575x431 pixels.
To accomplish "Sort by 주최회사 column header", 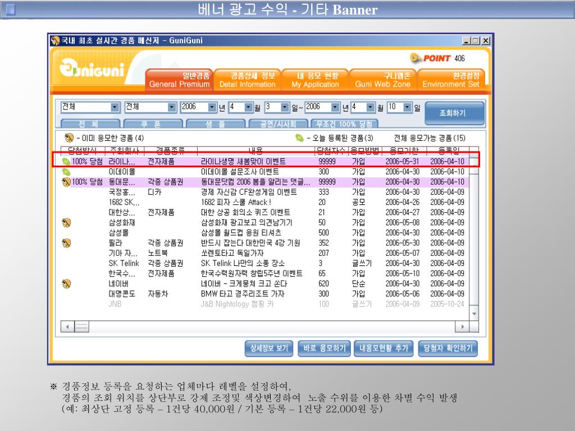I will pyautogui.click(x=125, y=150).
